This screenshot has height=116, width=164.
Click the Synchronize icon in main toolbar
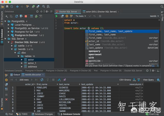(x=12, y=7)
